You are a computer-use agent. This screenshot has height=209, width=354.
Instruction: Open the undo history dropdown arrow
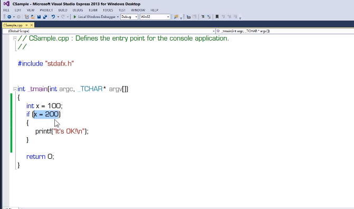coord(58,17)
